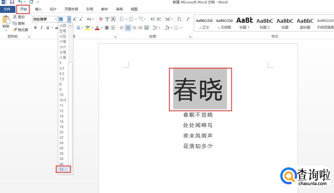
Task: Click the red font color button
Action: click(x=97, y=28)
